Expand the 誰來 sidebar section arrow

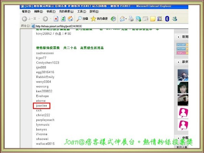(178, 62)
